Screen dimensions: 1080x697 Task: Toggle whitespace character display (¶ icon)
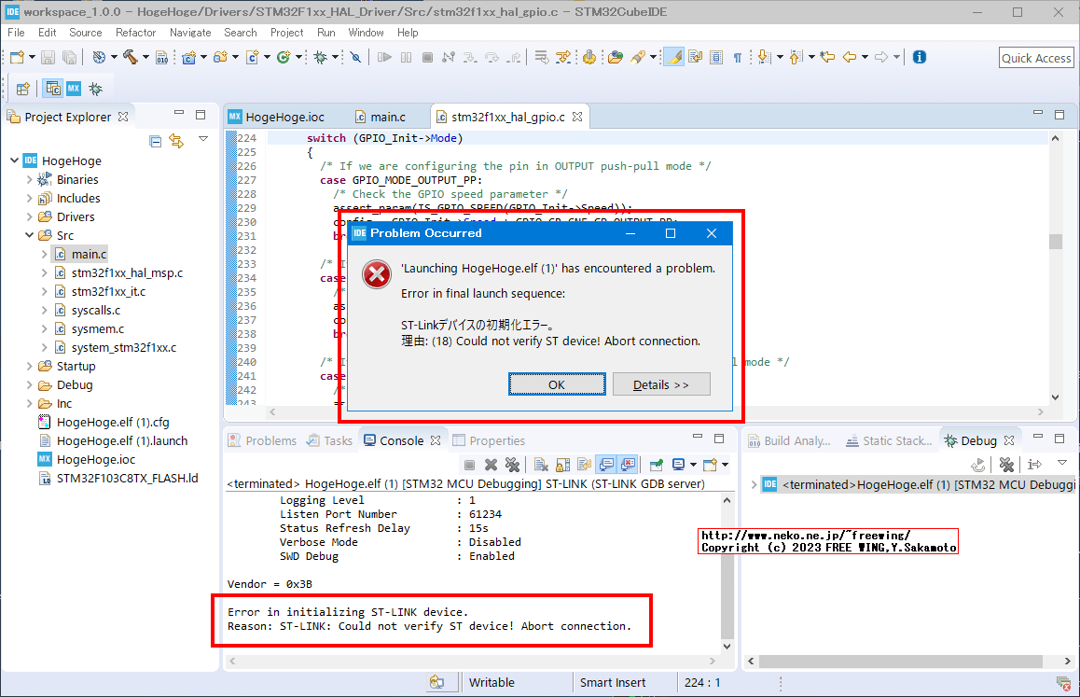(737, 56)
